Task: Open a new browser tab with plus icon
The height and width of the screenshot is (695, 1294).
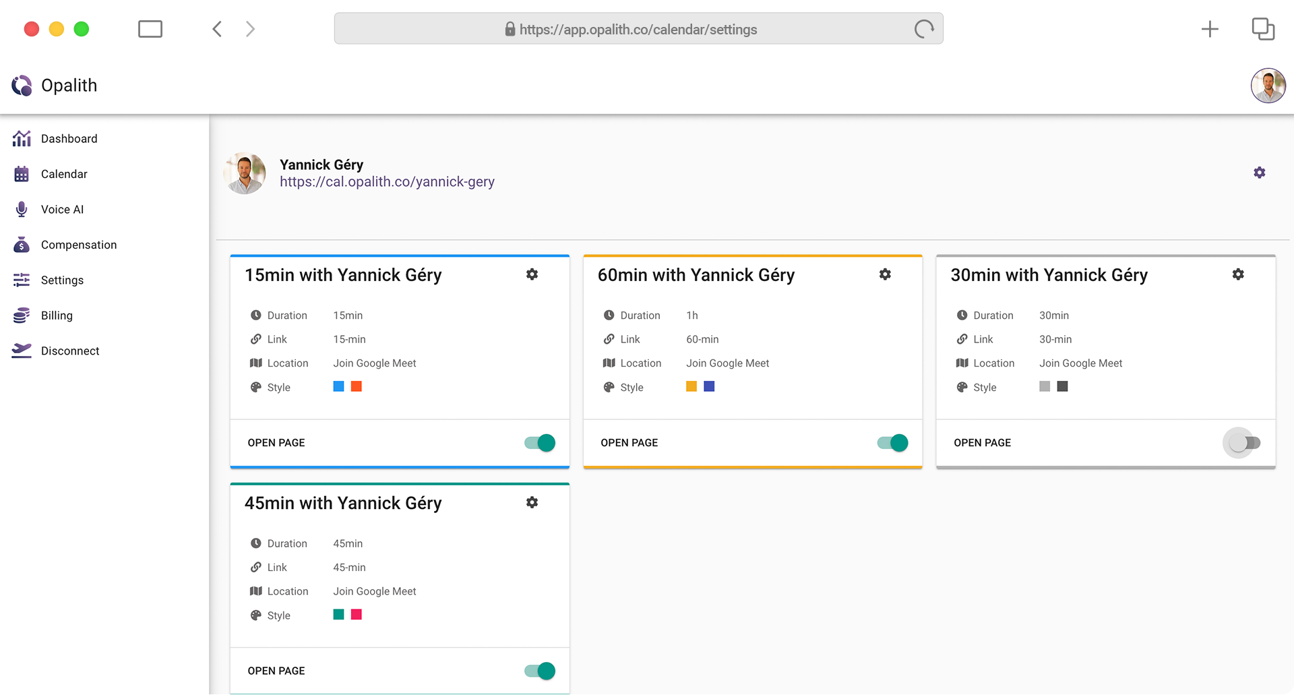Action: click(x=1210, y=29)
